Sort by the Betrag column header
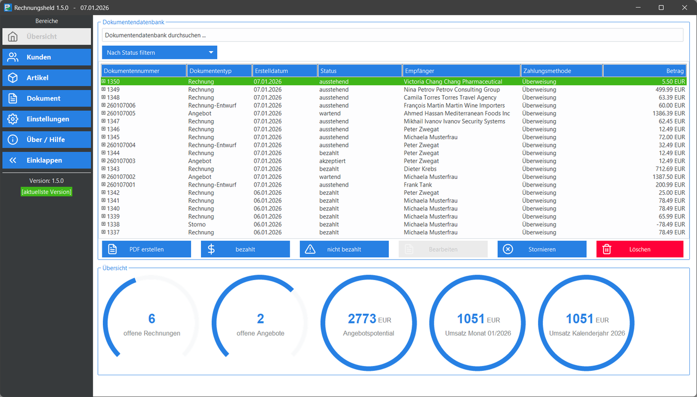Viewport: 697px width, 397px height. (x=645, y=71)
